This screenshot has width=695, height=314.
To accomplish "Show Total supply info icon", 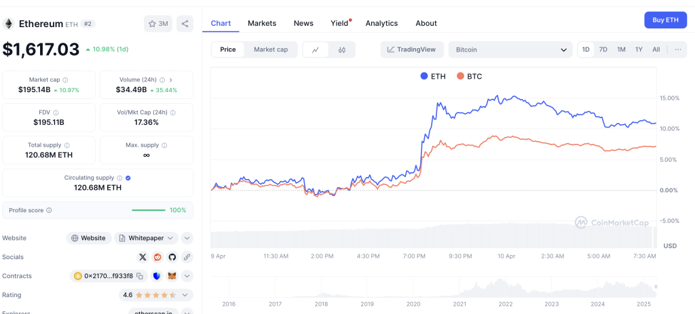I will (67, 145).
